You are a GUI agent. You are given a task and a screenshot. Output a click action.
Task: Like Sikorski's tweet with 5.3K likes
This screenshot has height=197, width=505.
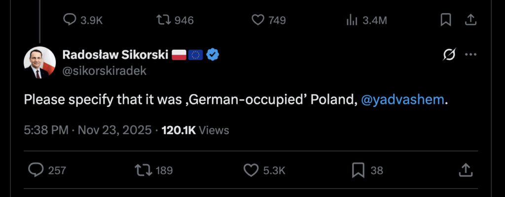click(x=252, y=170)
